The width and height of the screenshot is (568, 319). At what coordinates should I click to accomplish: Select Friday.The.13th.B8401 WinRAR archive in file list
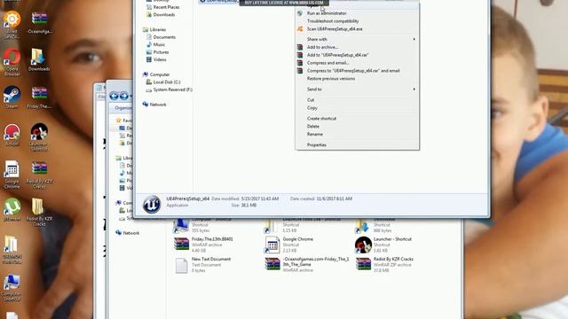(x=203, y=245)
